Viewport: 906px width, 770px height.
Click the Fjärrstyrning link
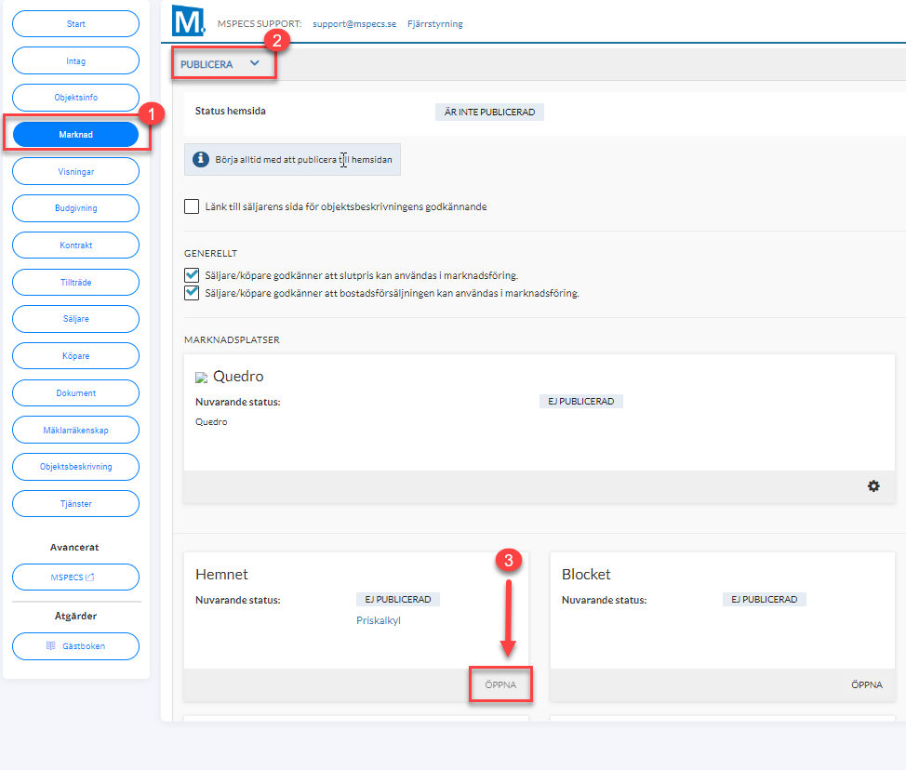435,23
